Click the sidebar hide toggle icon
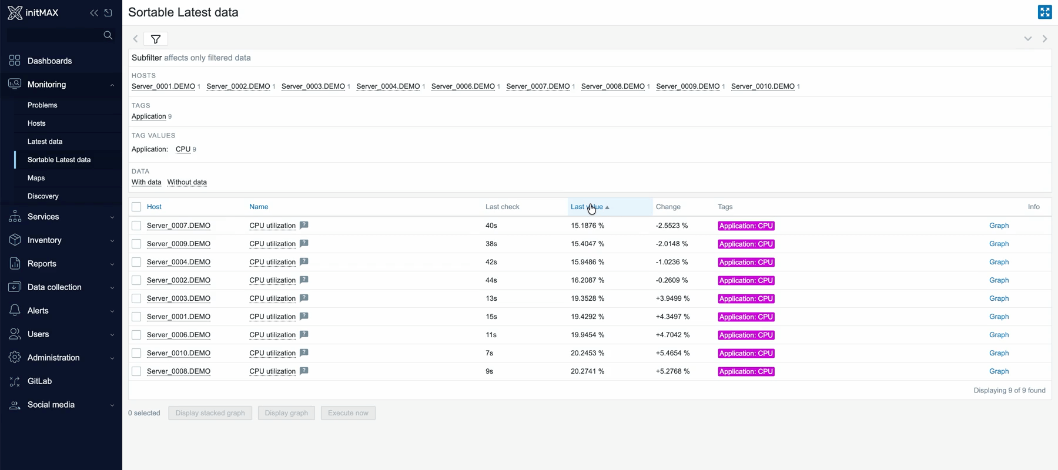This screenshot has height=470, width=1058. 108,13
